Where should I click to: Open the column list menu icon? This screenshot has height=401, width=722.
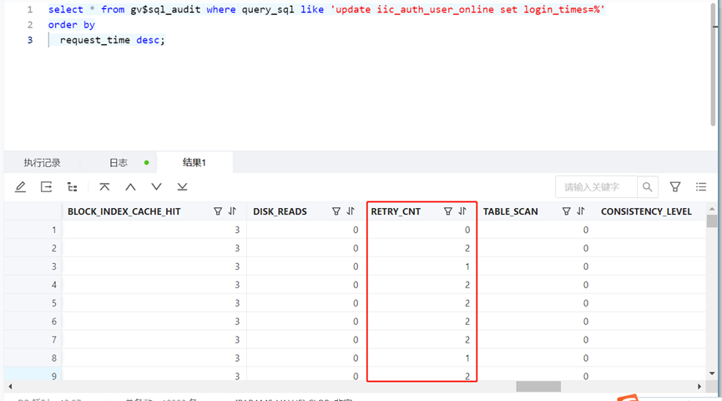click(701, 186)
